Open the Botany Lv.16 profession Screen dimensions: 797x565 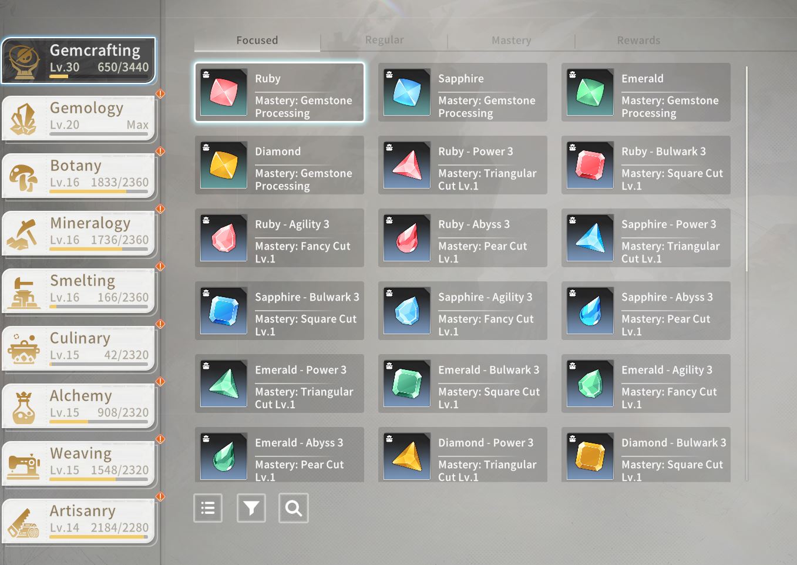[x=79, y=176]
